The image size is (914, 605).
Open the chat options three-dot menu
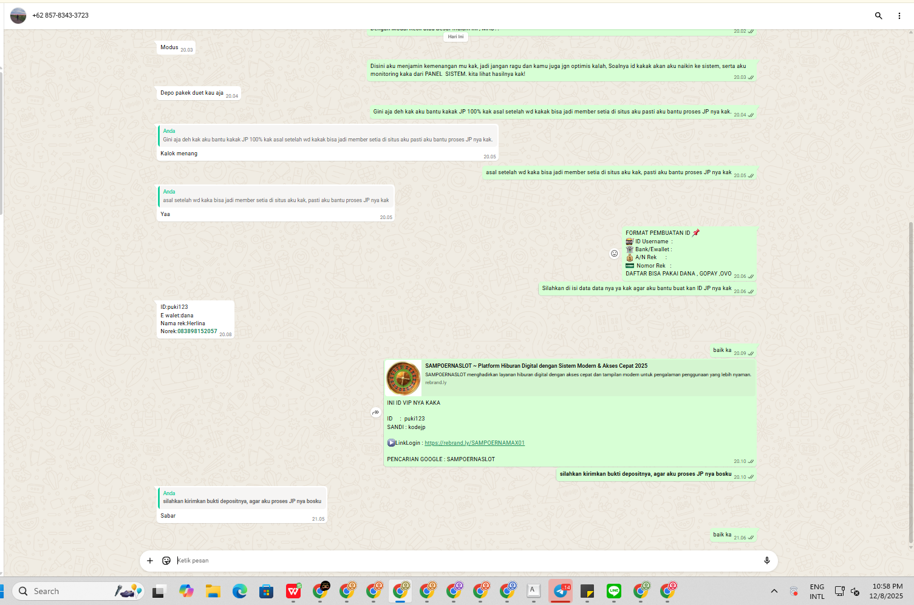(x=899, y=16)
